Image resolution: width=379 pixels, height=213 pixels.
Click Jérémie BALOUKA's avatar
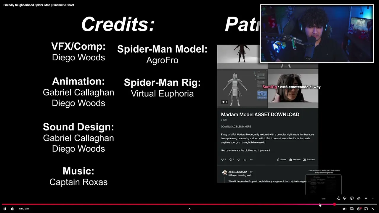coord(225,173)
